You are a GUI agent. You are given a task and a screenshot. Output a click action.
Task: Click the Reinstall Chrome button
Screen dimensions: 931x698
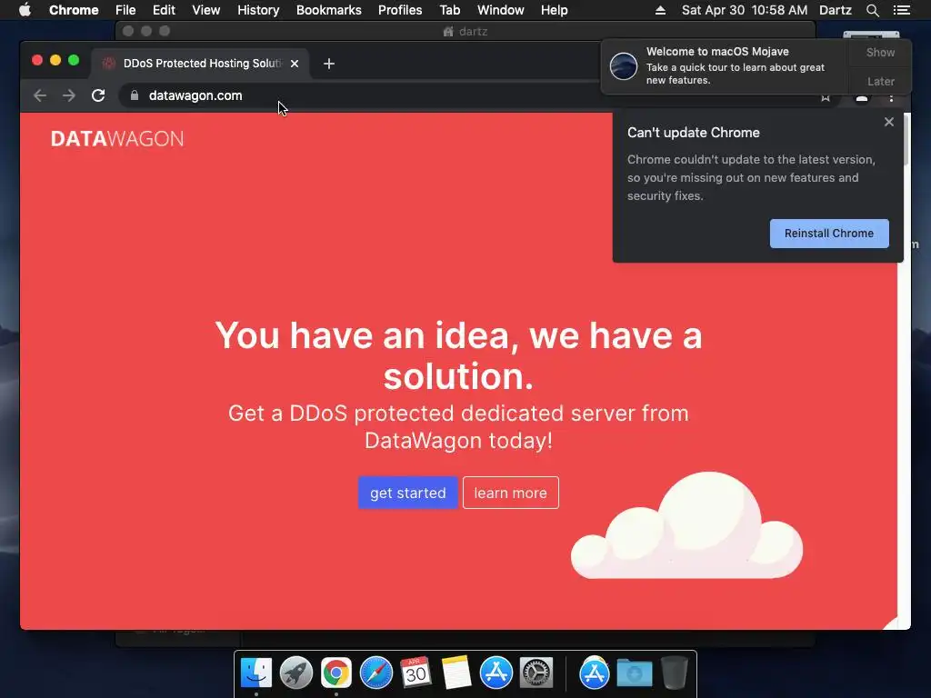(x=829, y=234)
